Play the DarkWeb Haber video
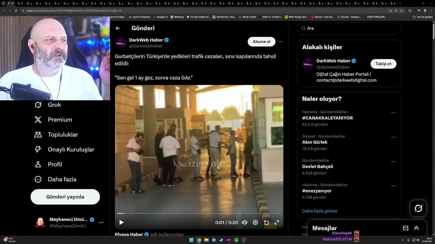The width and height of the screenshot is (435, 244). coord(121,222)
